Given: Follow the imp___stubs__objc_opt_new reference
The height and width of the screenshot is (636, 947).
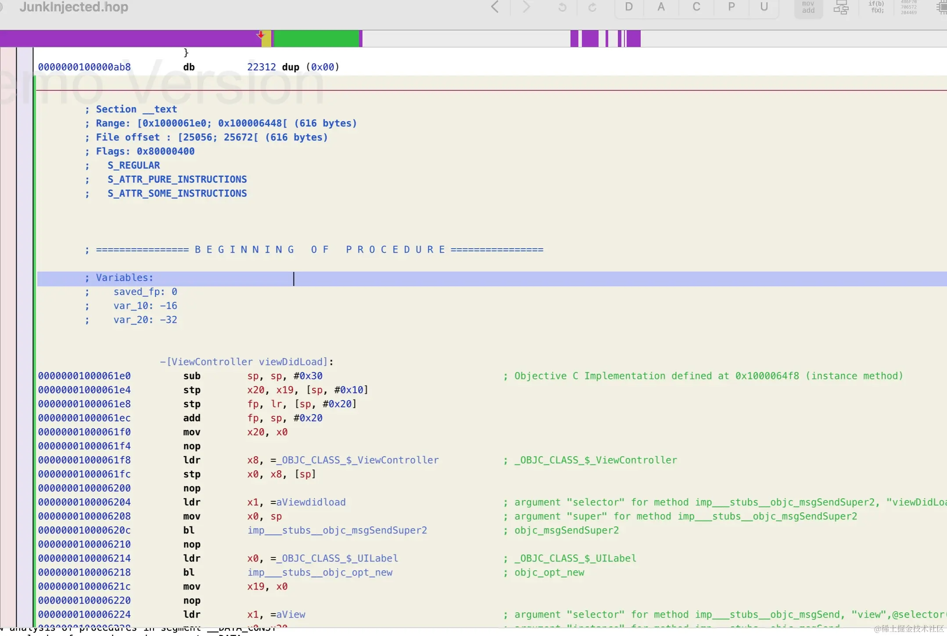Looking at the screenshot, I should click(x=320, y=572).
